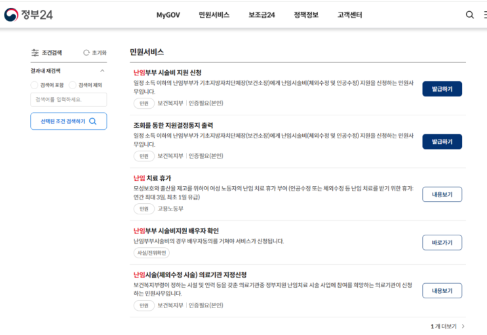Open the 민원서비스 menu
This screenshot has height=335, width=487.
point(214,15)
